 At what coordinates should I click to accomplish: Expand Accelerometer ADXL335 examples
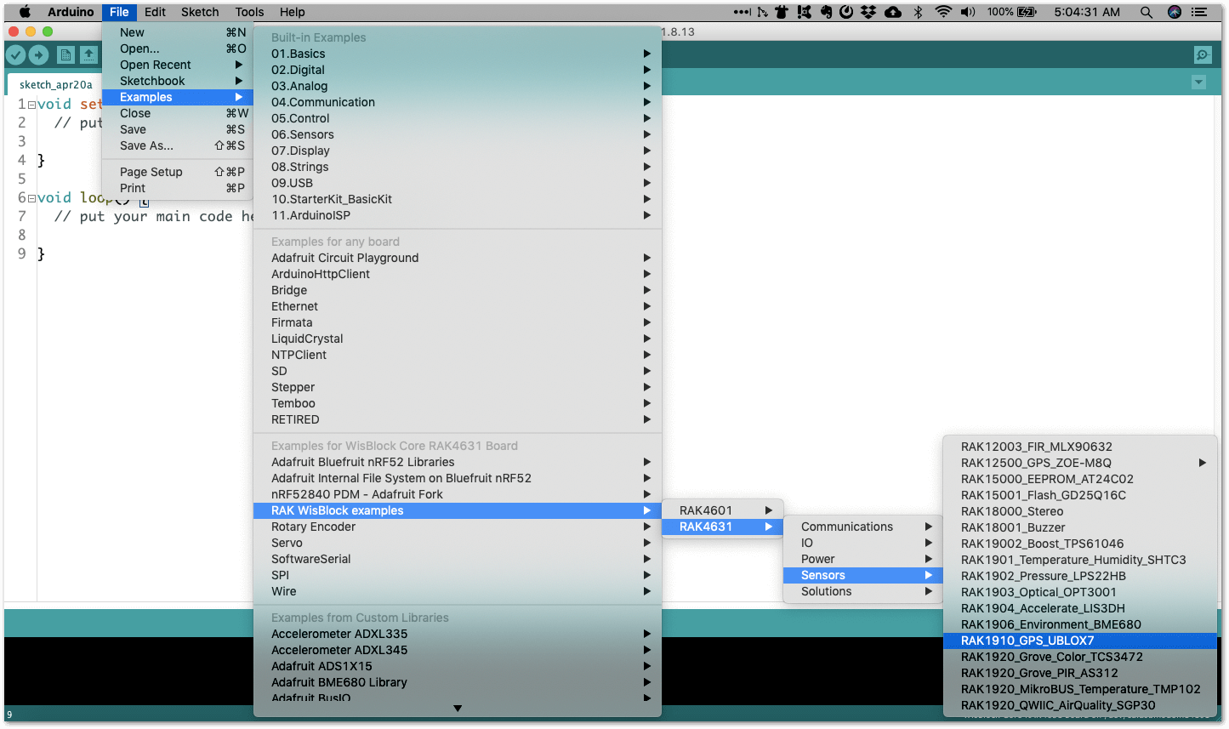(458, 634)
